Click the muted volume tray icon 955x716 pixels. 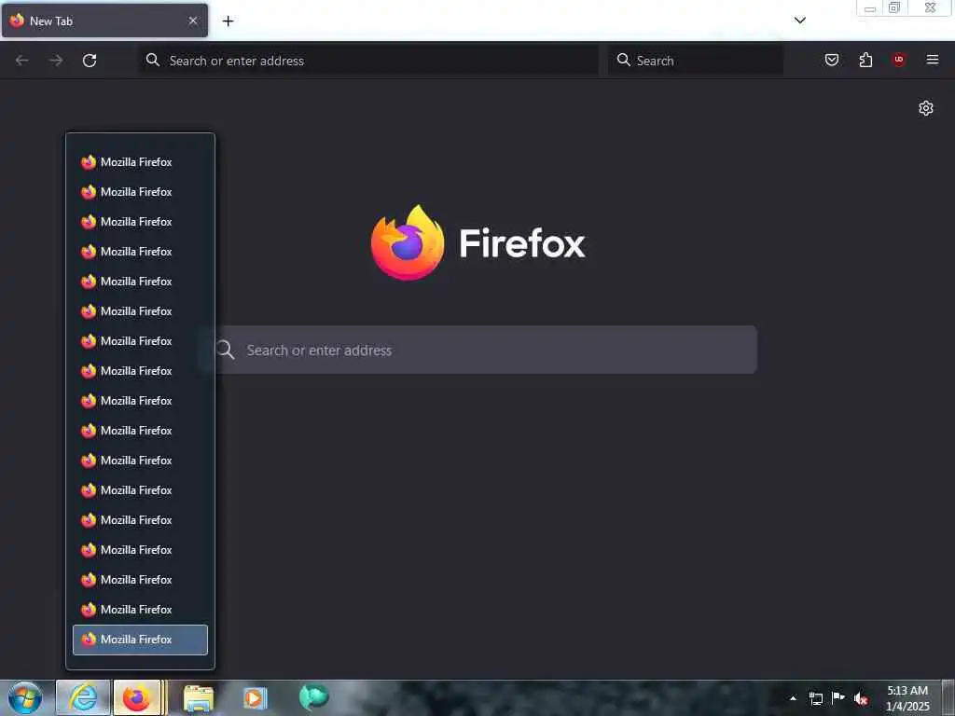coord(861,698)
